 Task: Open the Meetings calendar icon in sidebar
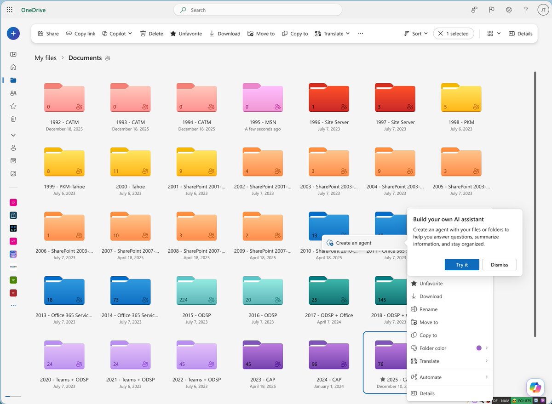[x=13, y=161]
